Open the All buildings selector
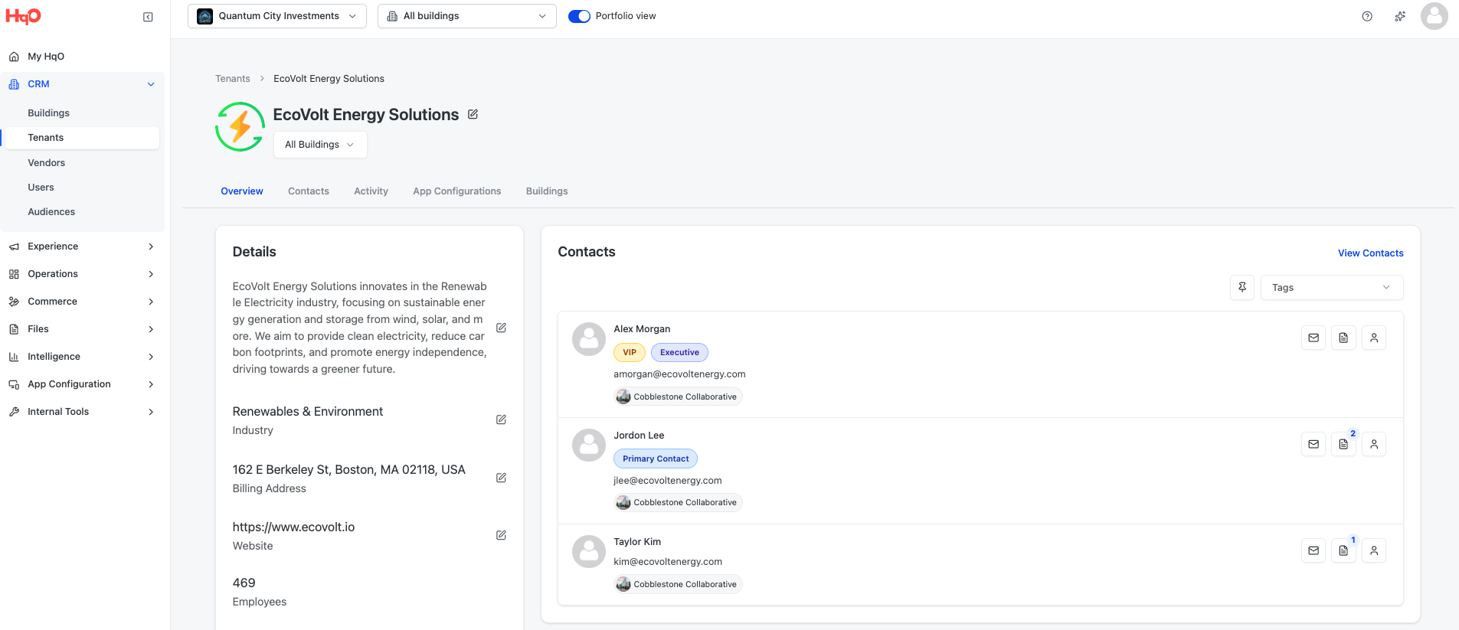 (x=466, y=16)
